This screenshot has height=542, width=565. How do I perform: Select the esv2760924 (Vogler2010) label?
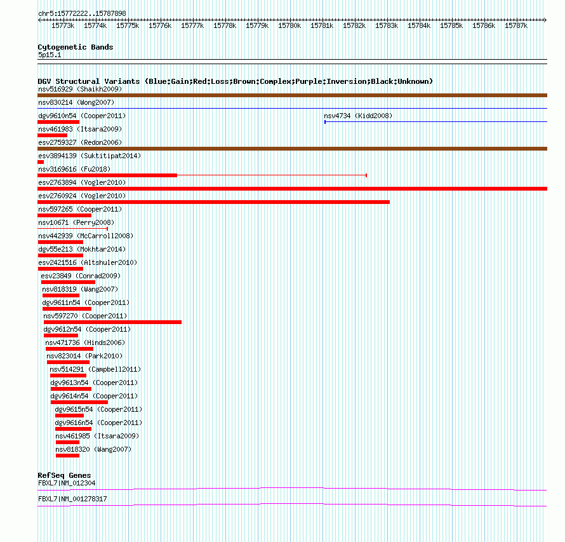[x=82, y=196]
